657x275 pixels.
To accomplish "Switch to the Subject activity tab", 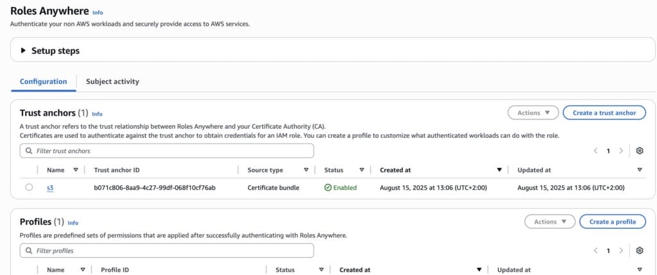I will pyautogui.click(x=112, y=81).
